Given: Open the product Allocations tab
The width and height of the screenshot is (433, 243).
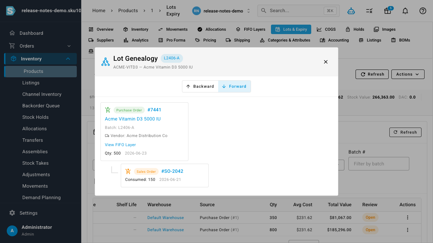Looking at the screenshot, I should [212, 29].
